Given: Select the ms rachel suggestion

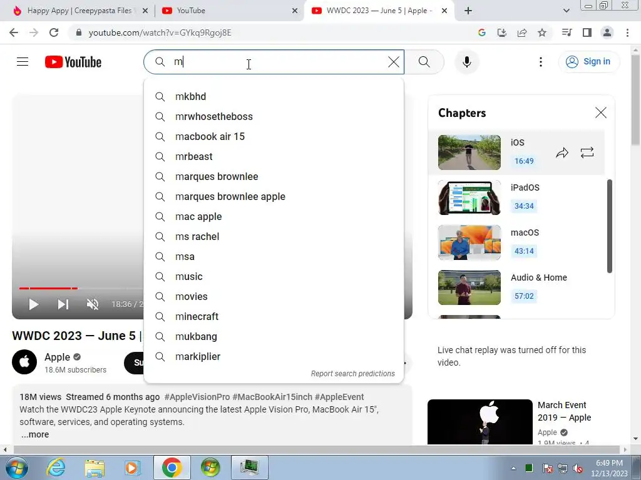Looking at the screenshot, I should (274, 236).
